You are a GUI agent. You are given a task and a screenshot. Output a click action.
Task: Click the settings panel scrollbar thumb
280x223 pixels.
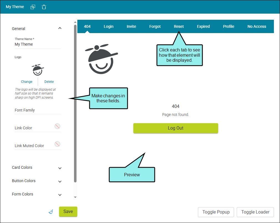coord(75,103)
